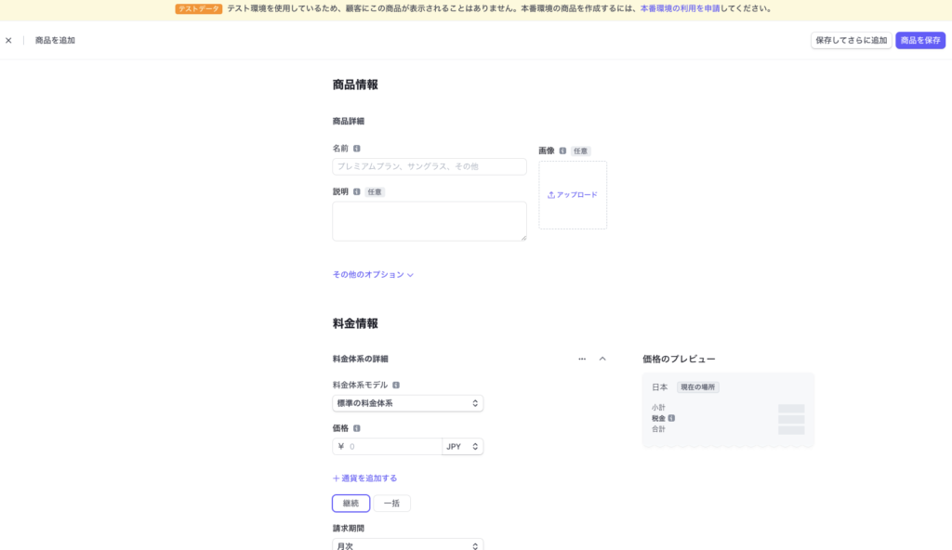Expand その他のオプション

pos(373,275)
